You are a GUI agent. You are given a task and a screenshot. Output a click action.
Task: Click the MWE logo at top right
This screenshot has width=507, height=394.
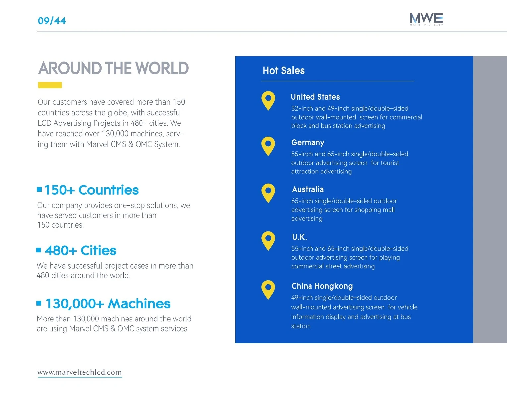[x=426, y=19]
